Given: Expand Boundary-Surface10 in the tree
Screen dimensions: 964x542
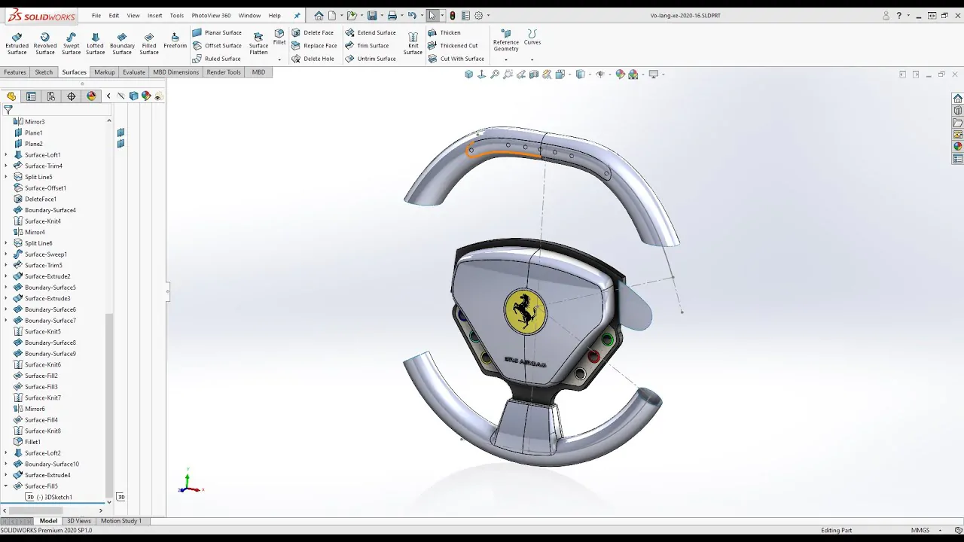Looking at the screenshot, I should point(6,464).
